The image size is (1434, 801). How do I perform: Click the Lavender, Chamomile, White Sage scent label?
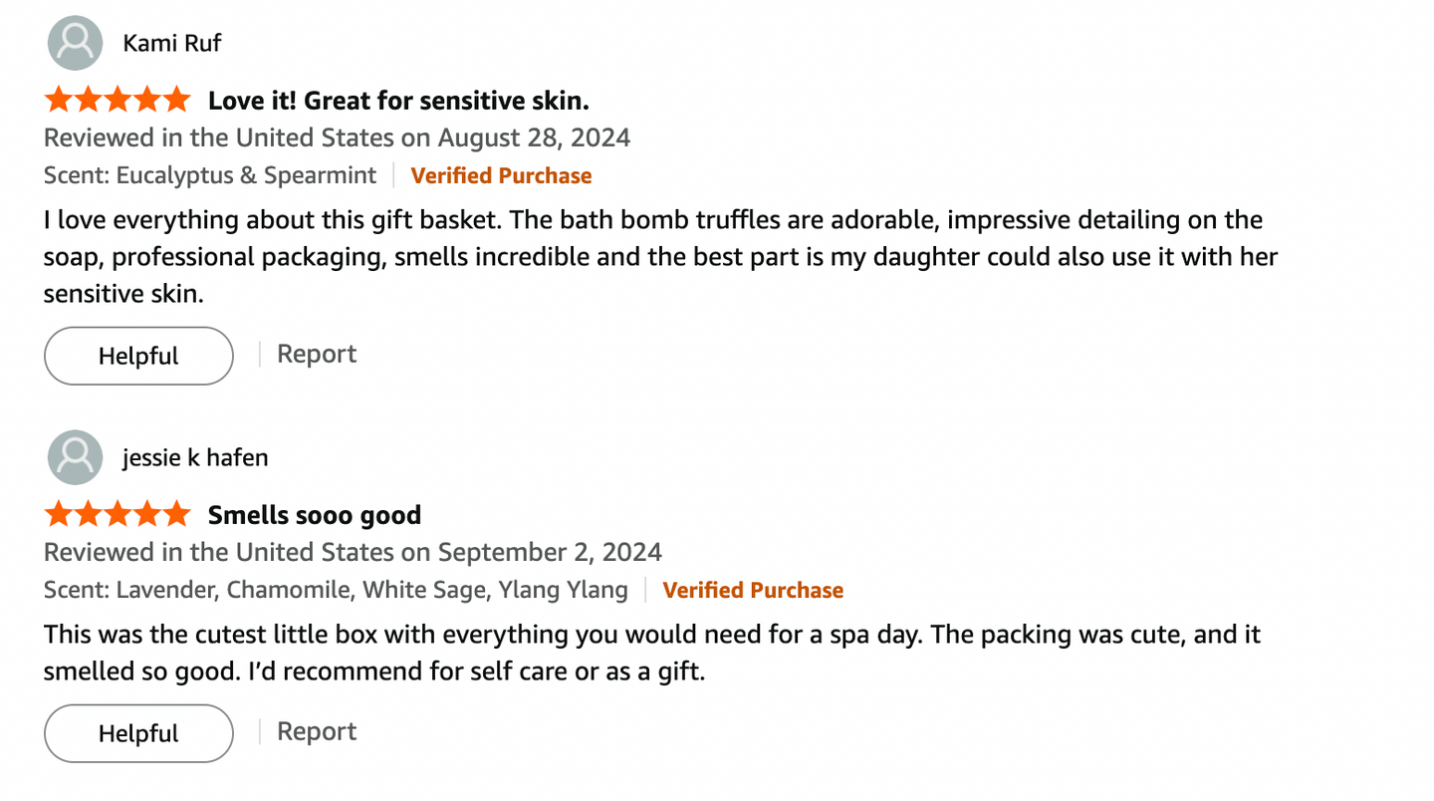(336, 590)
